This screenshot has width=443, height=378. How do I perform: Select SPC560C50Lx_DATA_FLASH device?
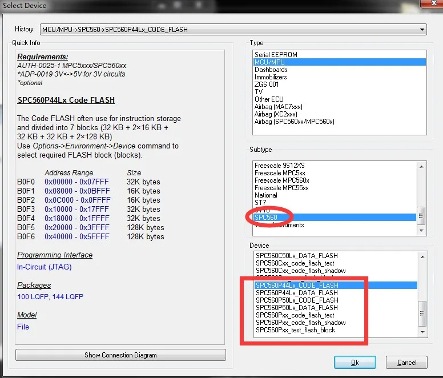297,256
